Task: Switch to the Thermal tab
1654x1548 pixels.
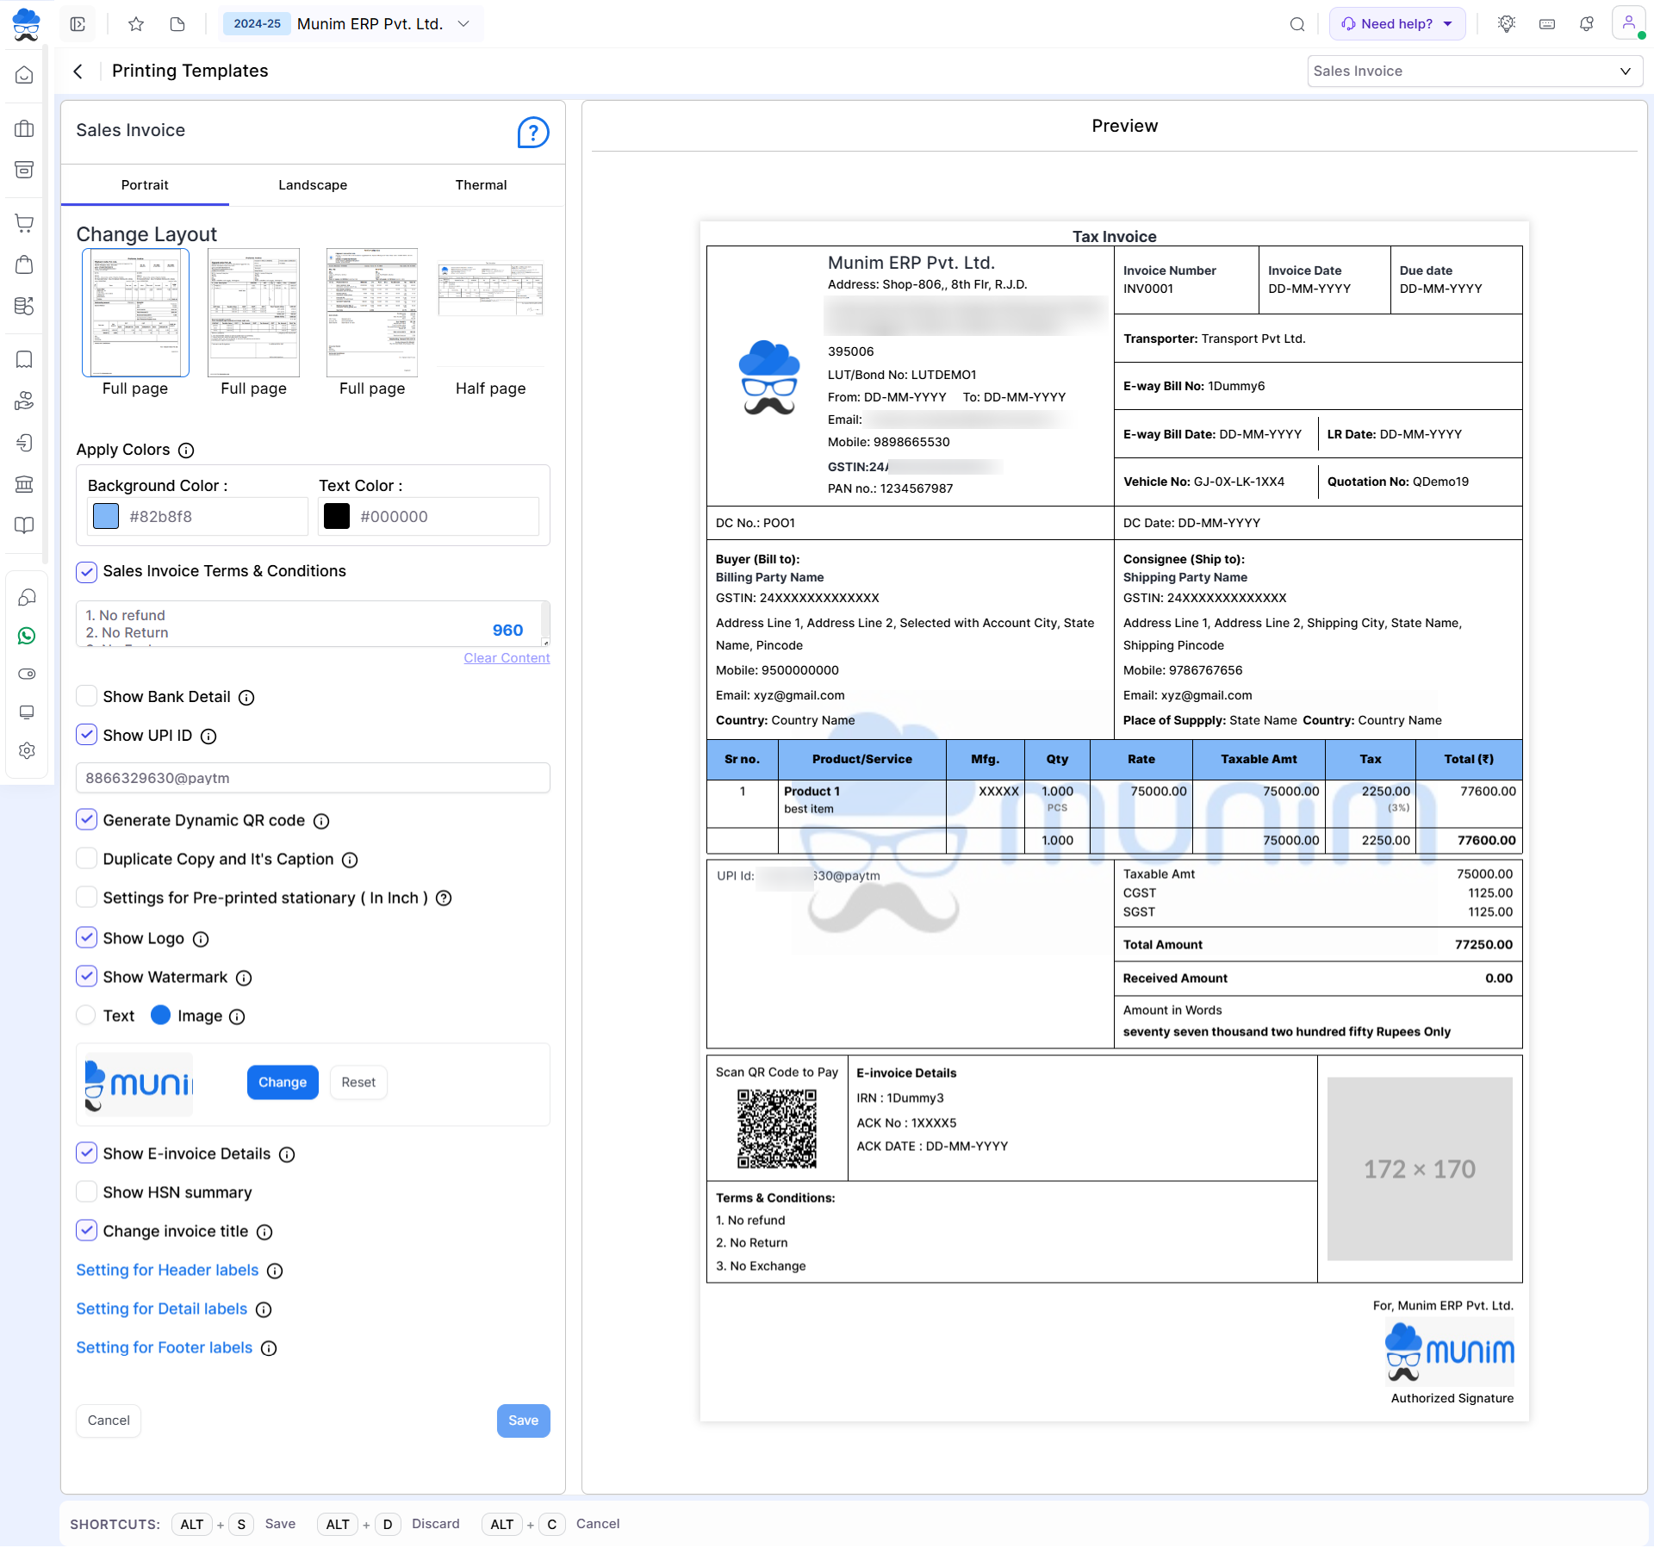Action: (481, 185)
